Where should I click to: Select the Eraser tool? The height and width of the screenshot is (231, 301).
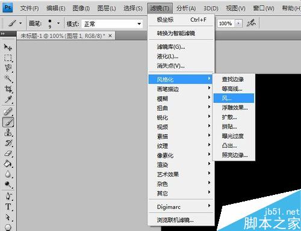[8, 153]
